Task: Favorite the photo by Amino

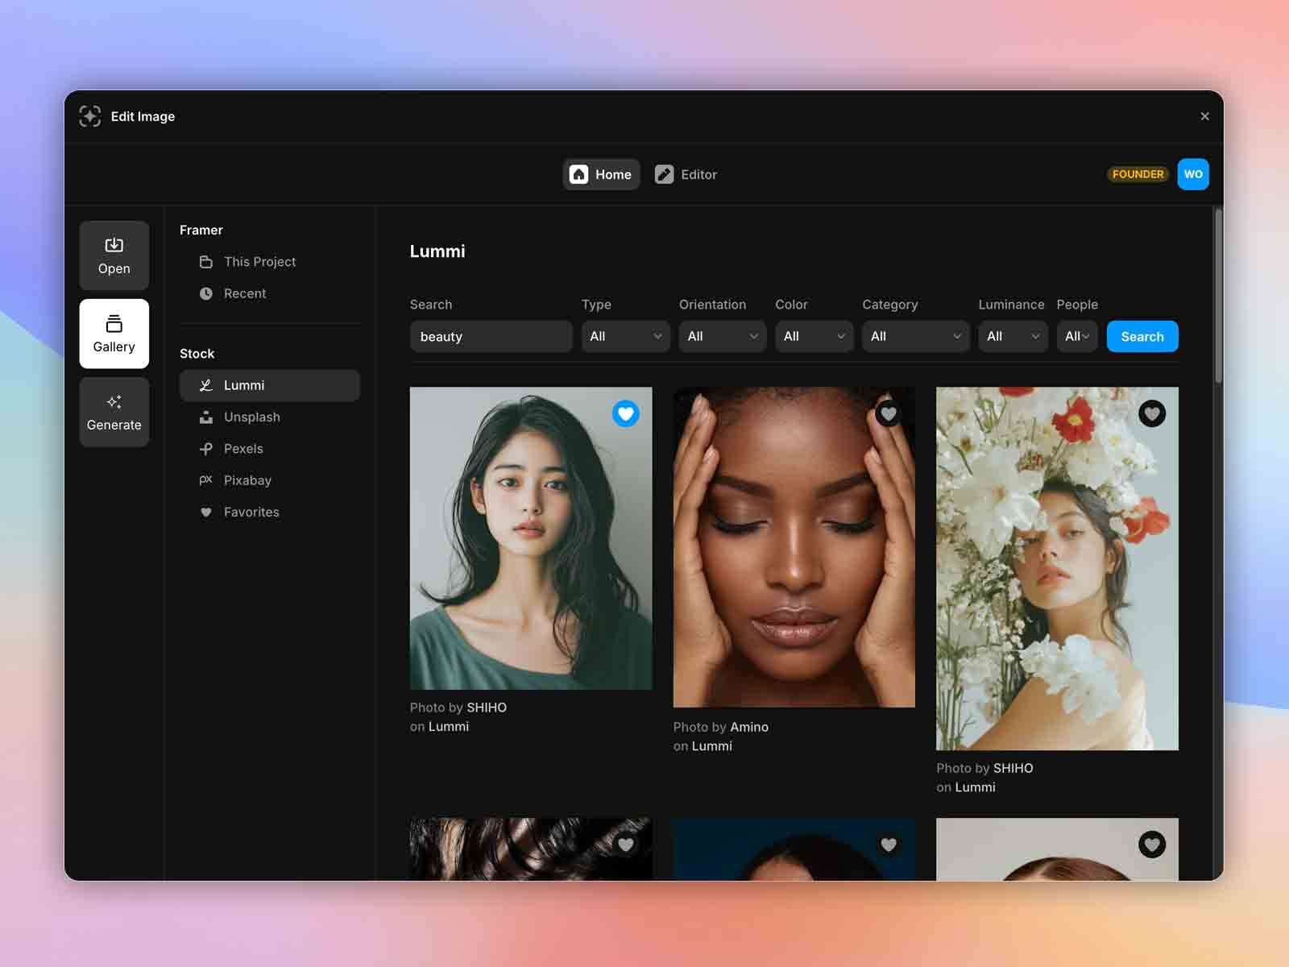Action: click(x=889, y=413)
